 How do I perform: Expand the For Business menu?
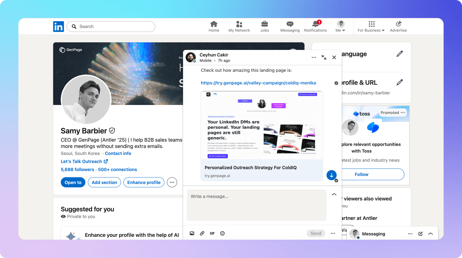(371, 27)
